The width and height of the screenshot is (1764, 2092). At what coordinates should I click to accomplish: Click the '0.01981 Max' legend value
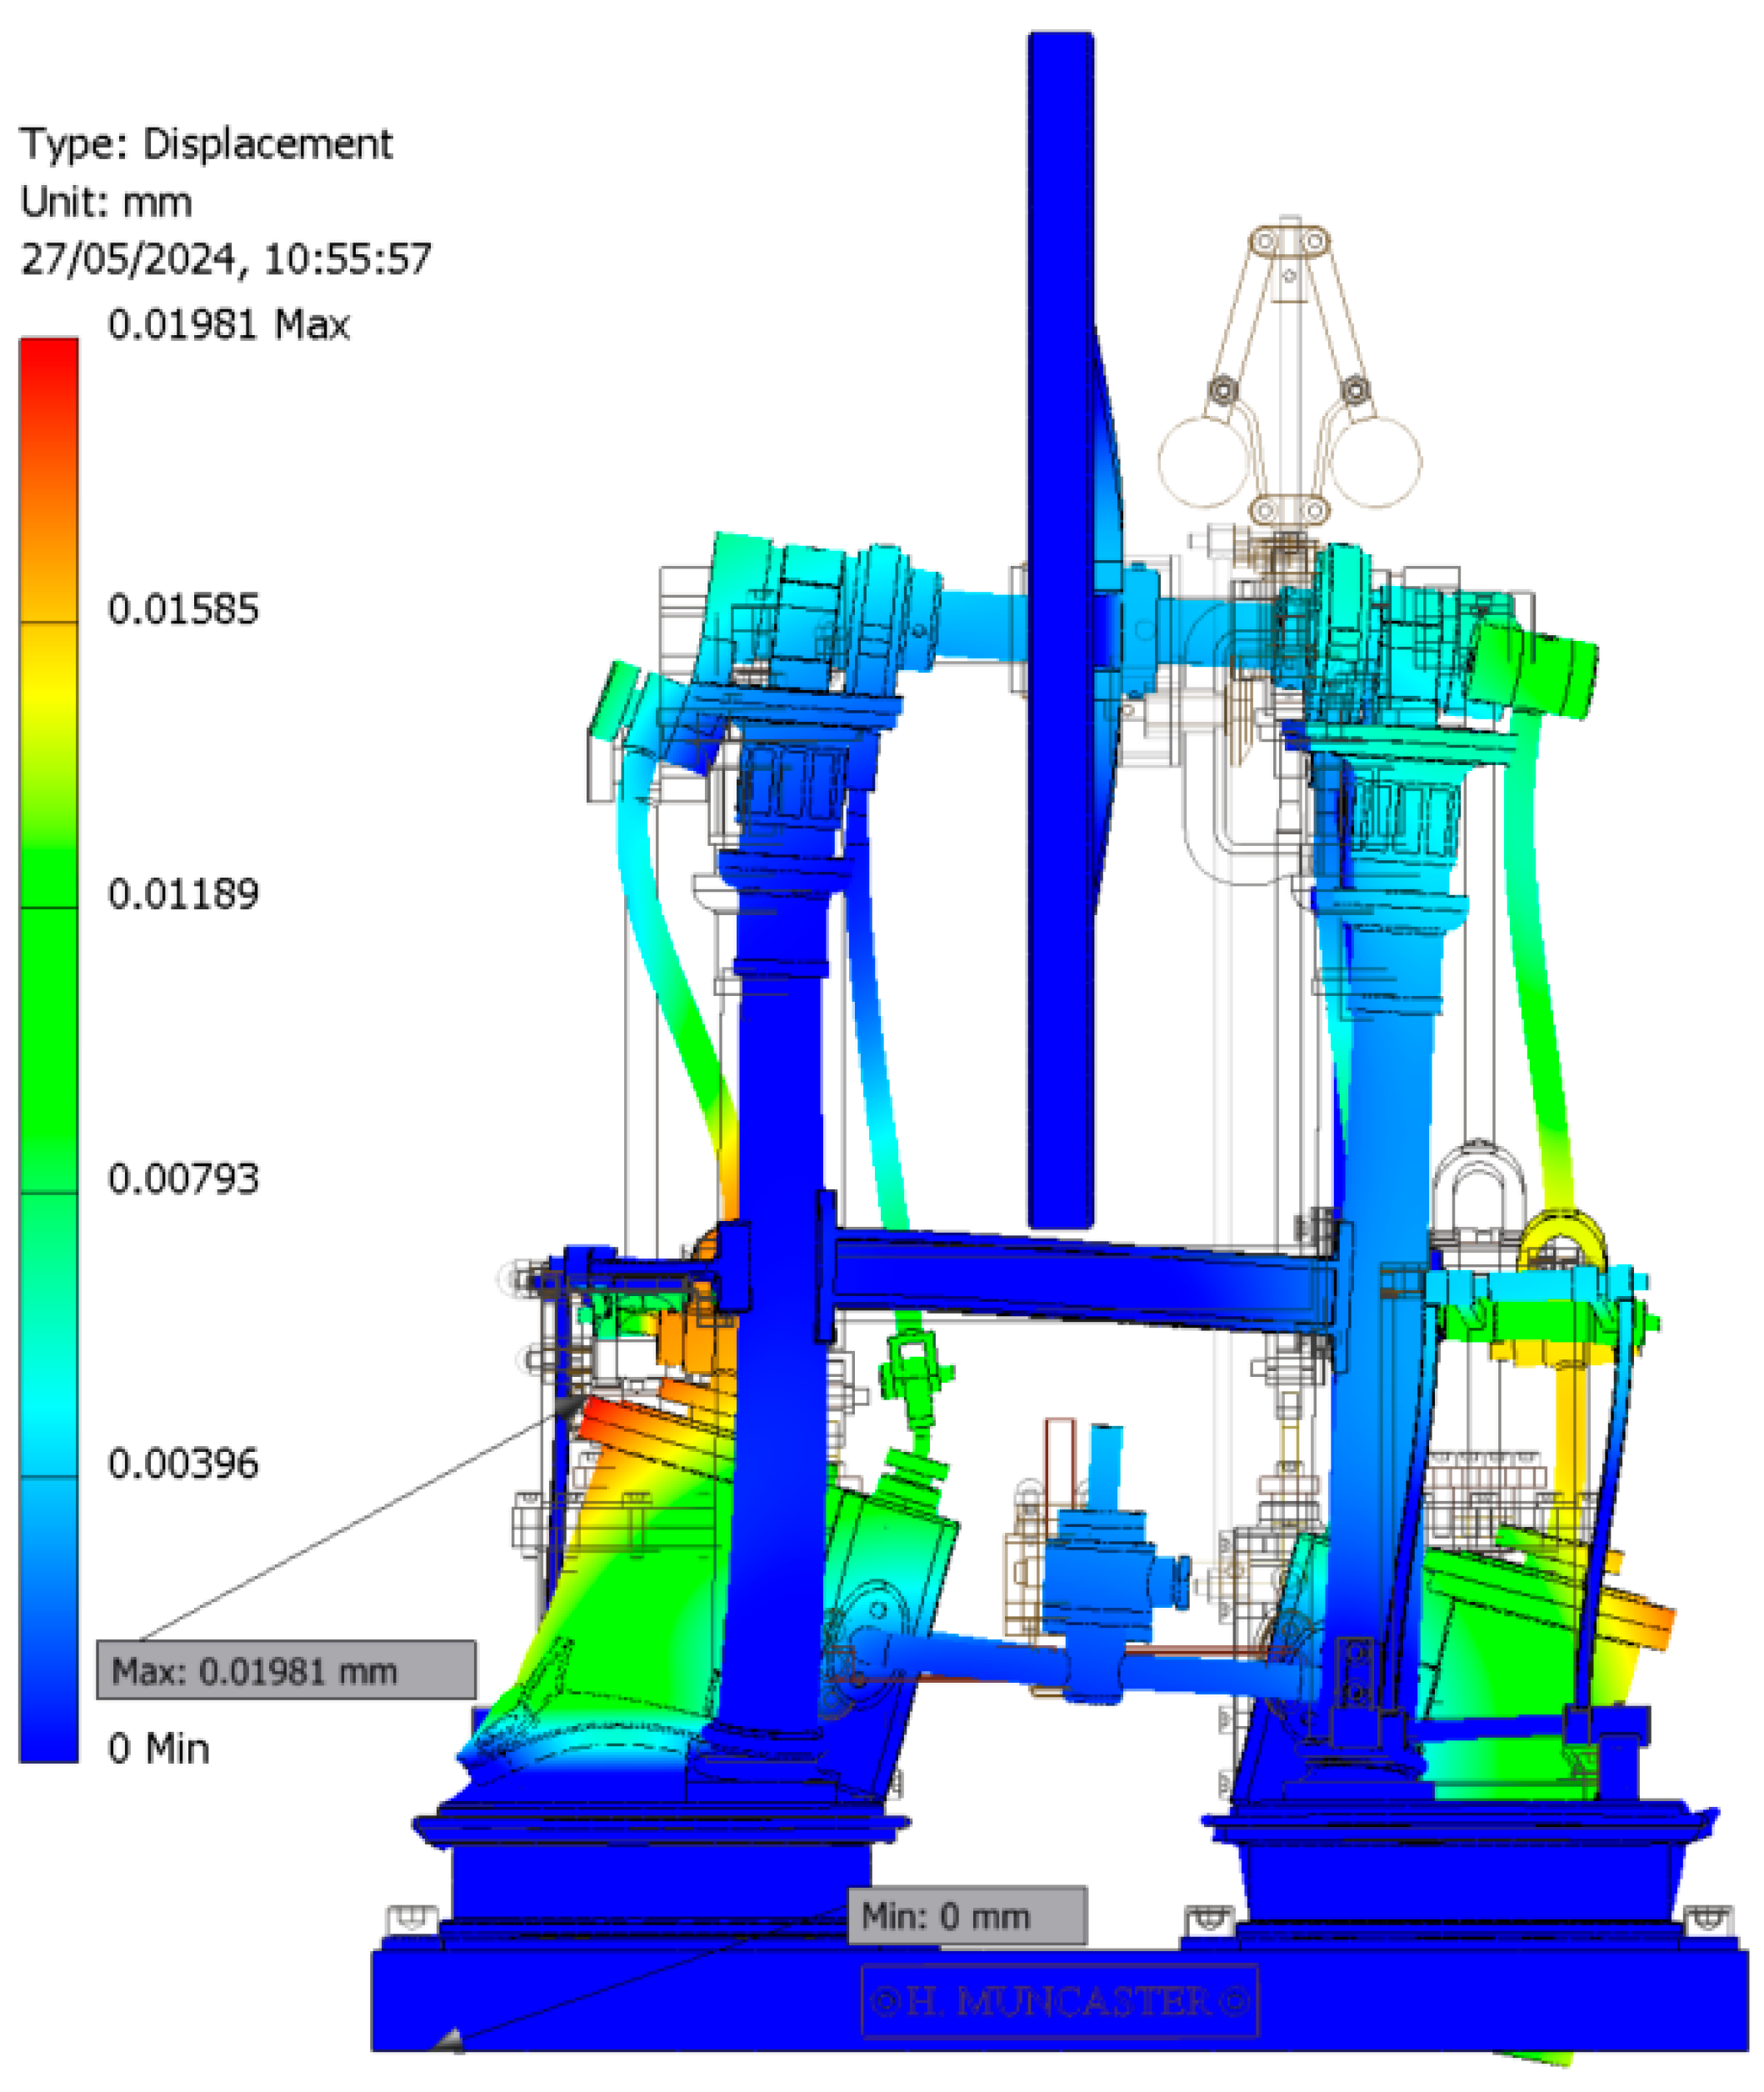[229, 325]
